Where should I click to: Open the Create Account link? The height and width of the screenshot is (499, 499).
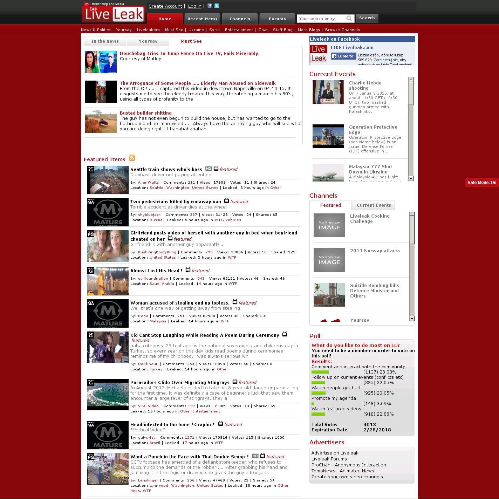coord(165,6)
